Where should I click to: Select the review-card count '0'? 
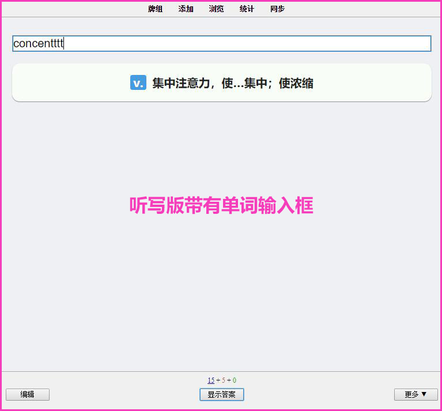pos(234,380)
